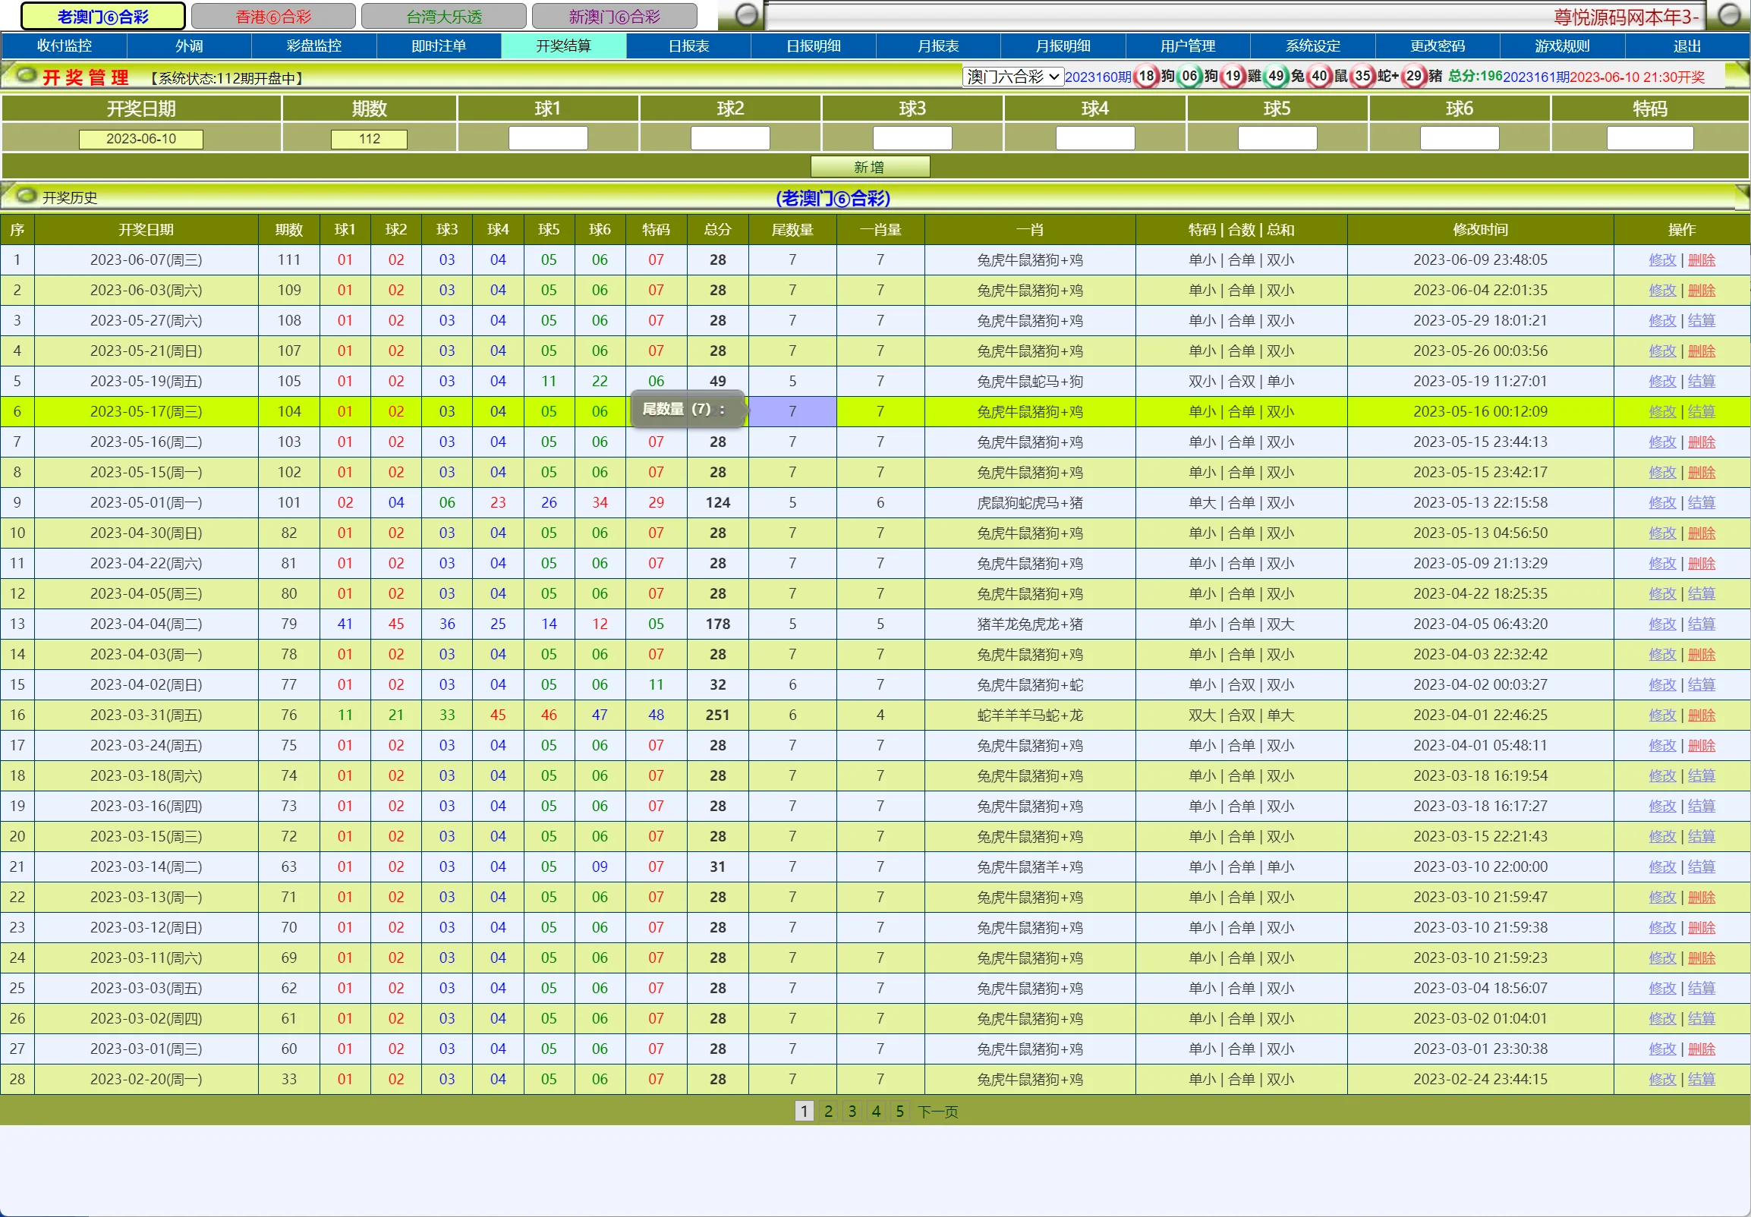The width and height of the screenshot is (1751, 1217).
Task: Click the 球1 number input field
Action: pos(547,139)
